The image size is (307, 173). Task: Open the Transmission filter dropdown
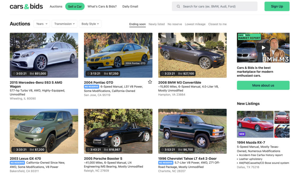[x=64, y=23]
